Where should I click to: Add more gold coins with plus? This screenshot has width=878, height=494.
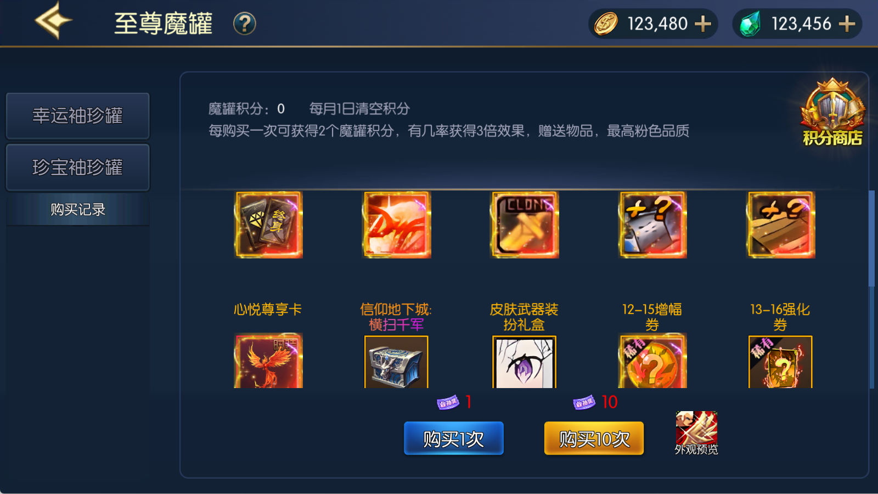[703, 24]
